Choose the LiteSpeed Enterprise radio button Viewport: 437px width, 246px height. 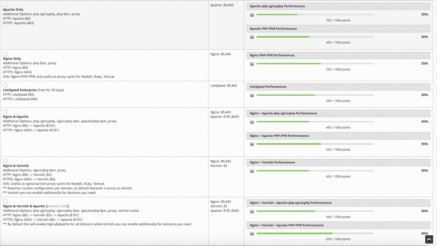point(5,85)
